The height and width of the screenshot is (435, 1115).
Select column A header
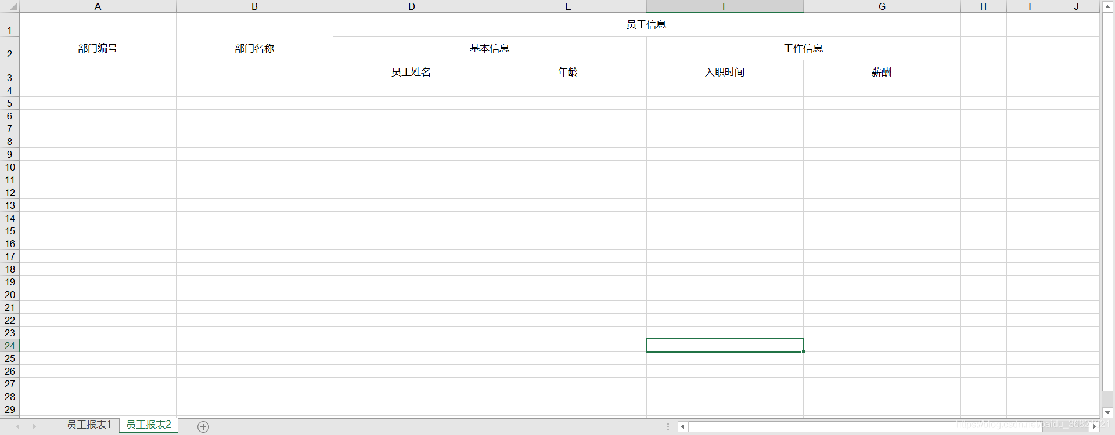[98, 6]
